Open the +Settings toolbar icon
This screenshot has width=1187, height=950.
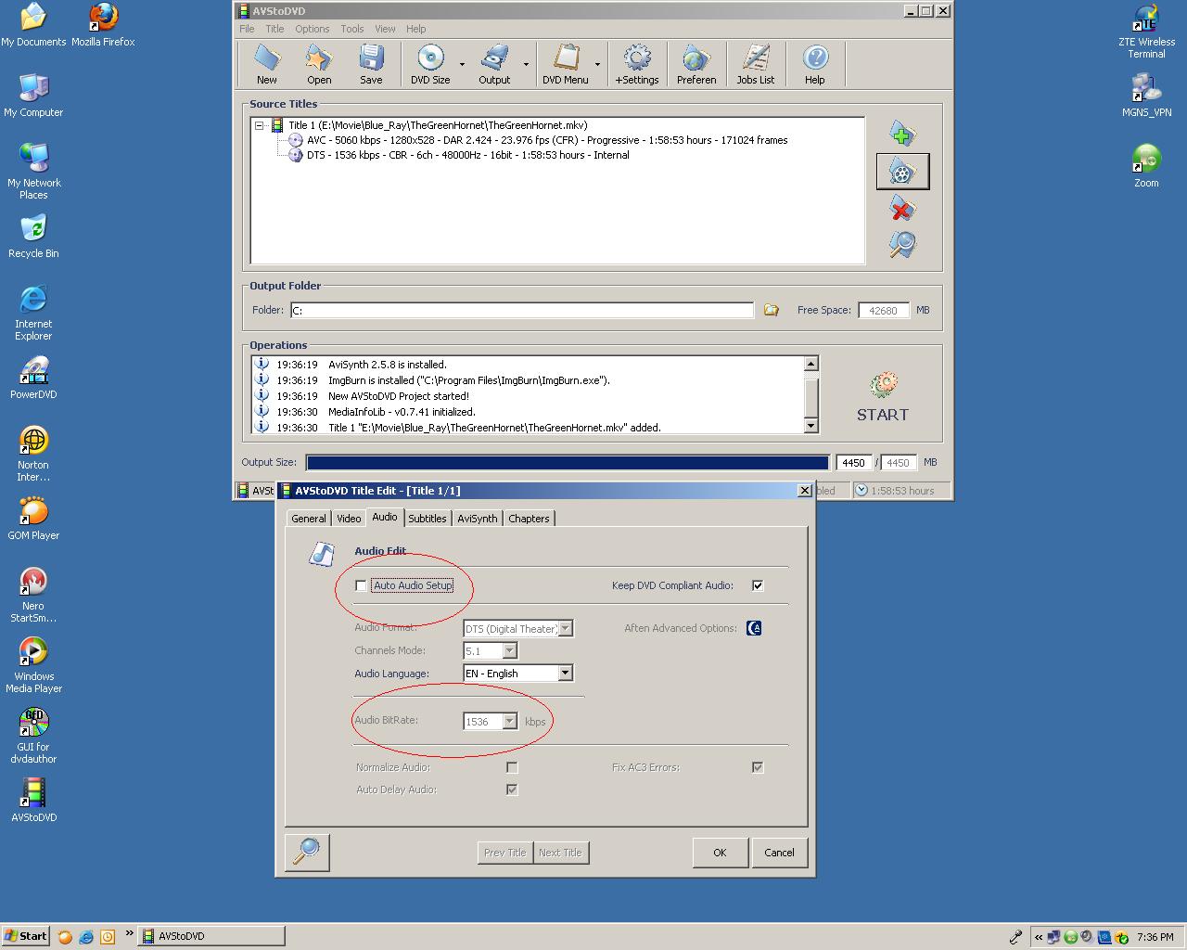pyautogui.click(x=637, y=64)
